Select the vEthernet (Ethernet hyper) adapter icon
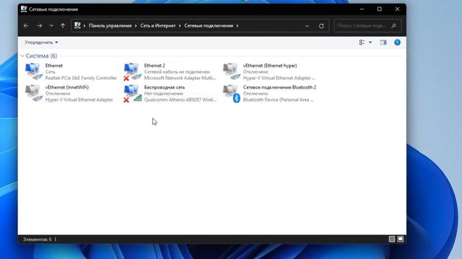 pyautogui.click(x=232, y=71)
